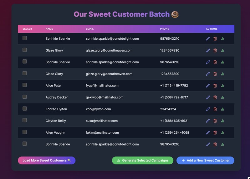The width and height of the screenshot is (250, 179).
Task: Edit the Alice Pate customer
Action: (208, 86)
